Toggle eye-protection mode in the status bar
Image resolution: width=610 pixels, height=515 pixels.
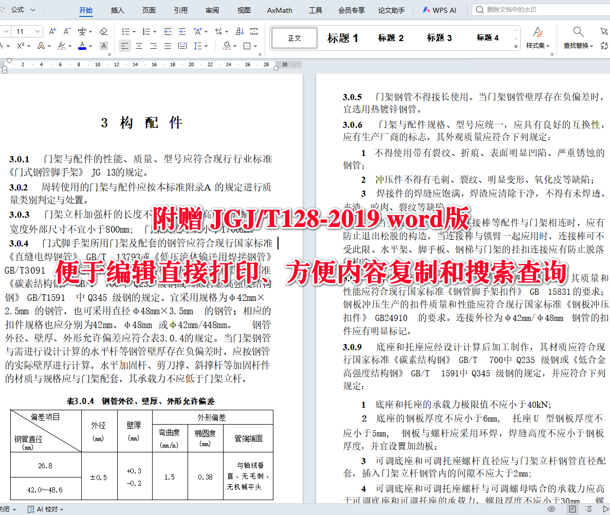[551, 509]
